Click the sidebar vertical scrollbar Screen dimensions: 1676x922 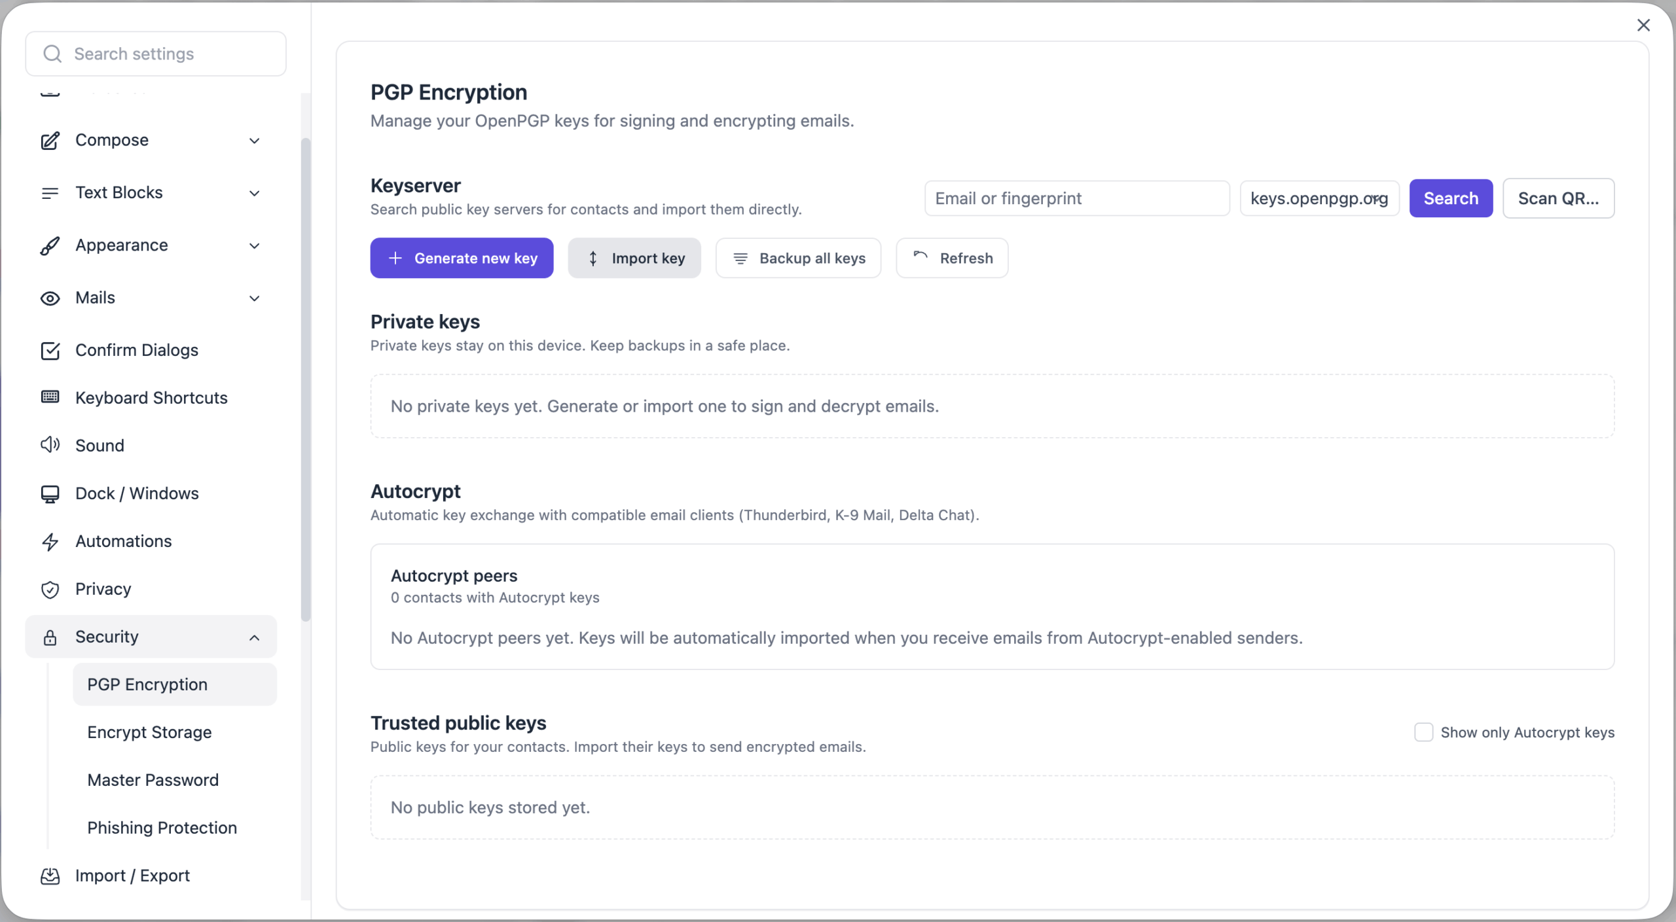[306, 380]
